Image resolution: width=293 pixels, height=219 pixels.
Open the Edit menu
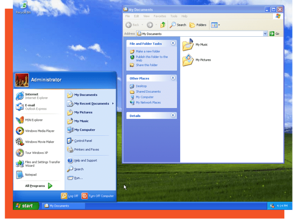point(136,16)
